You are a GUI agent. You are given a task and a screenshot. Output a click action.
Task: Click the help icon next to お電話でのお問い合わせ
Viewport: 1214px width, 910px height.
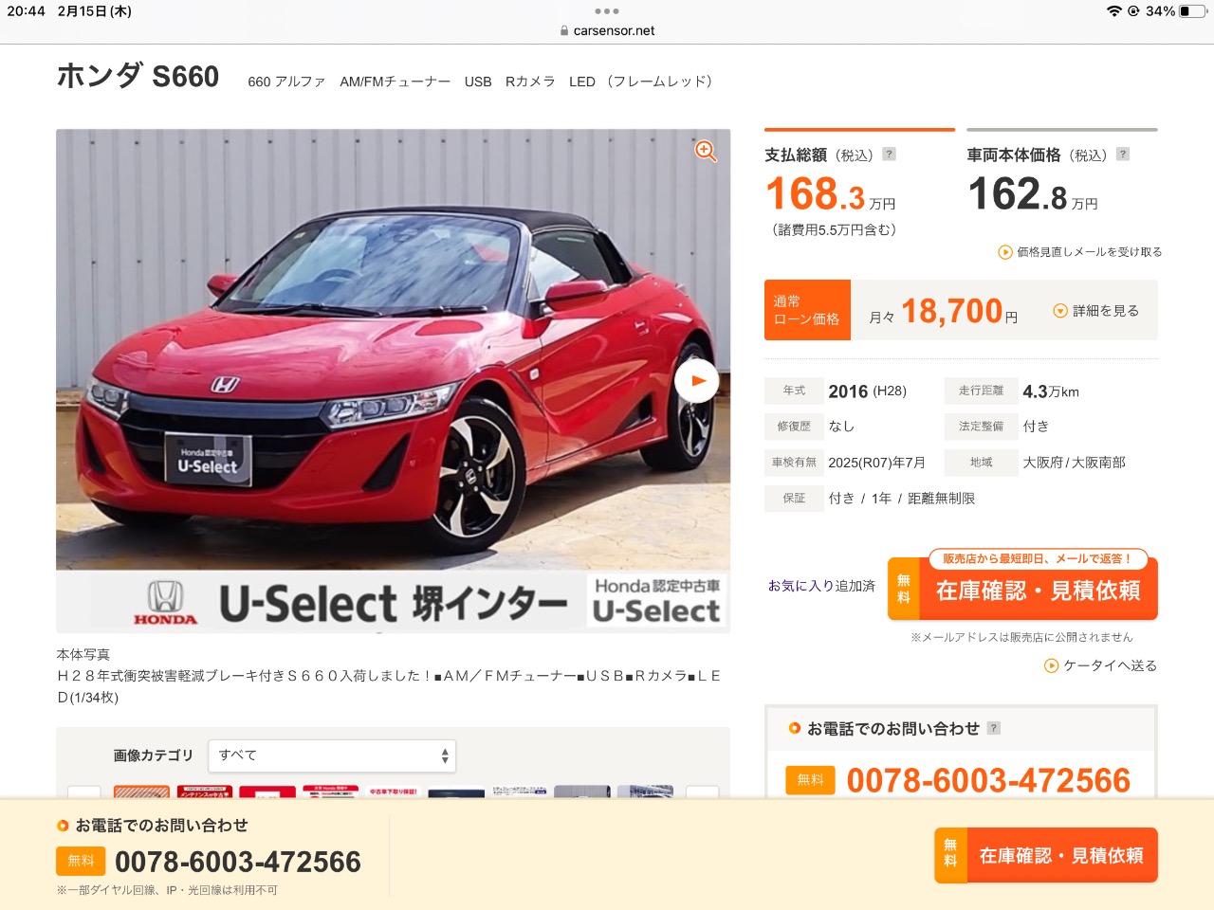pos(994,728)
